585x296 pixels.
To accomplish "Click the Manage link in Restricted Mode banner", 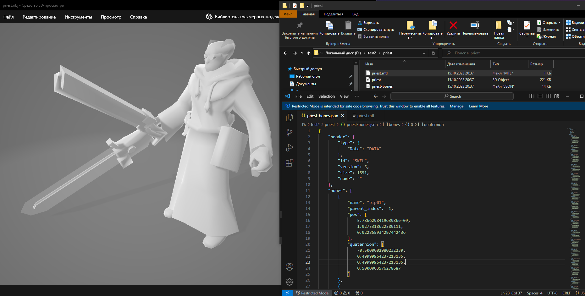I will [456, 106].
